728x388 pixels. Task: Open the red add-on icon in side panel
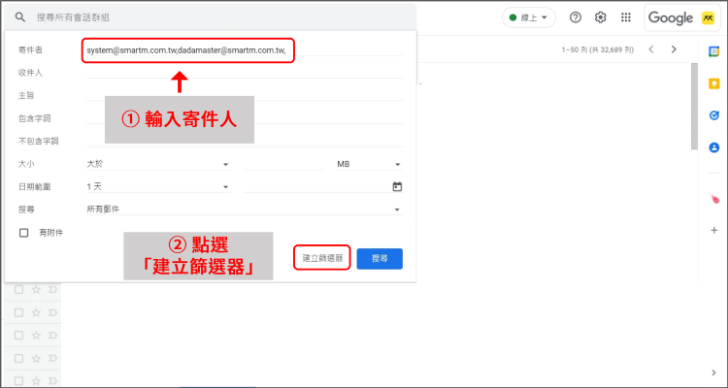pyautogui.click(x=714, y=199)
